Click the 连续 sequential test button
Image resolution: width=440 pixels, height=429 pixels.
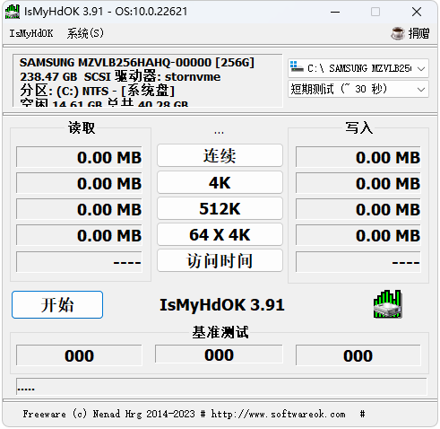(220, 155)
